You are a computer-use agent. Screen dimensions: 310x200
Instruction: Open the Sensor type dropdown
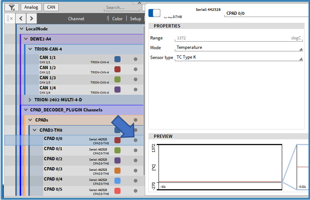(x=239, y=57)
